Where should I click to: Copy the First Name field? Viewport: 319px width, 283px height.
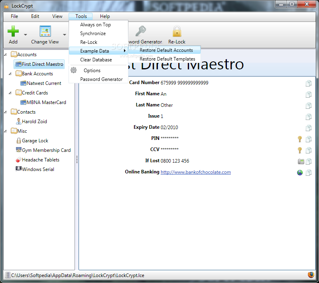pyautogui.click(x=309, y=94)
